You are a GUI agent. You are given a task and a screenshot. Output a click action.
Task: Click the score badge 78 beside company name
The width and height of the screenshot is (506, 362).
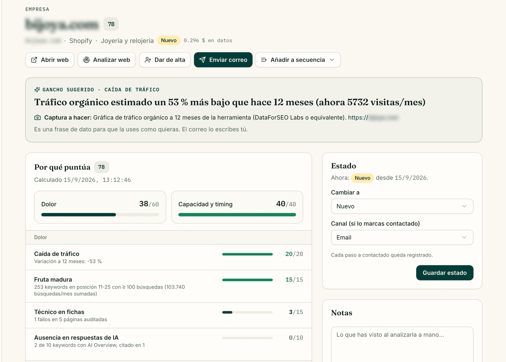(111, 24)
